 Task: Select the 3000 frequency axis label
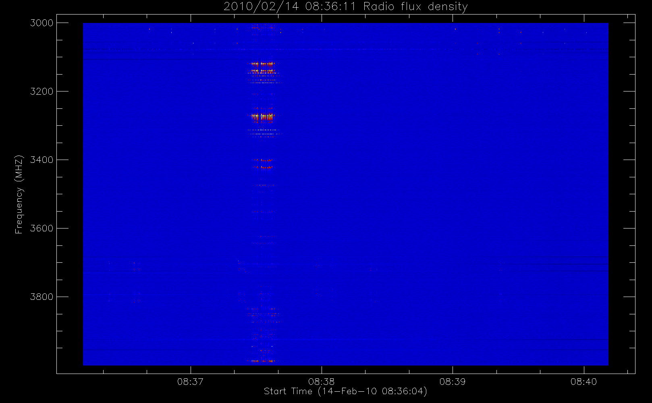[42, 23]
